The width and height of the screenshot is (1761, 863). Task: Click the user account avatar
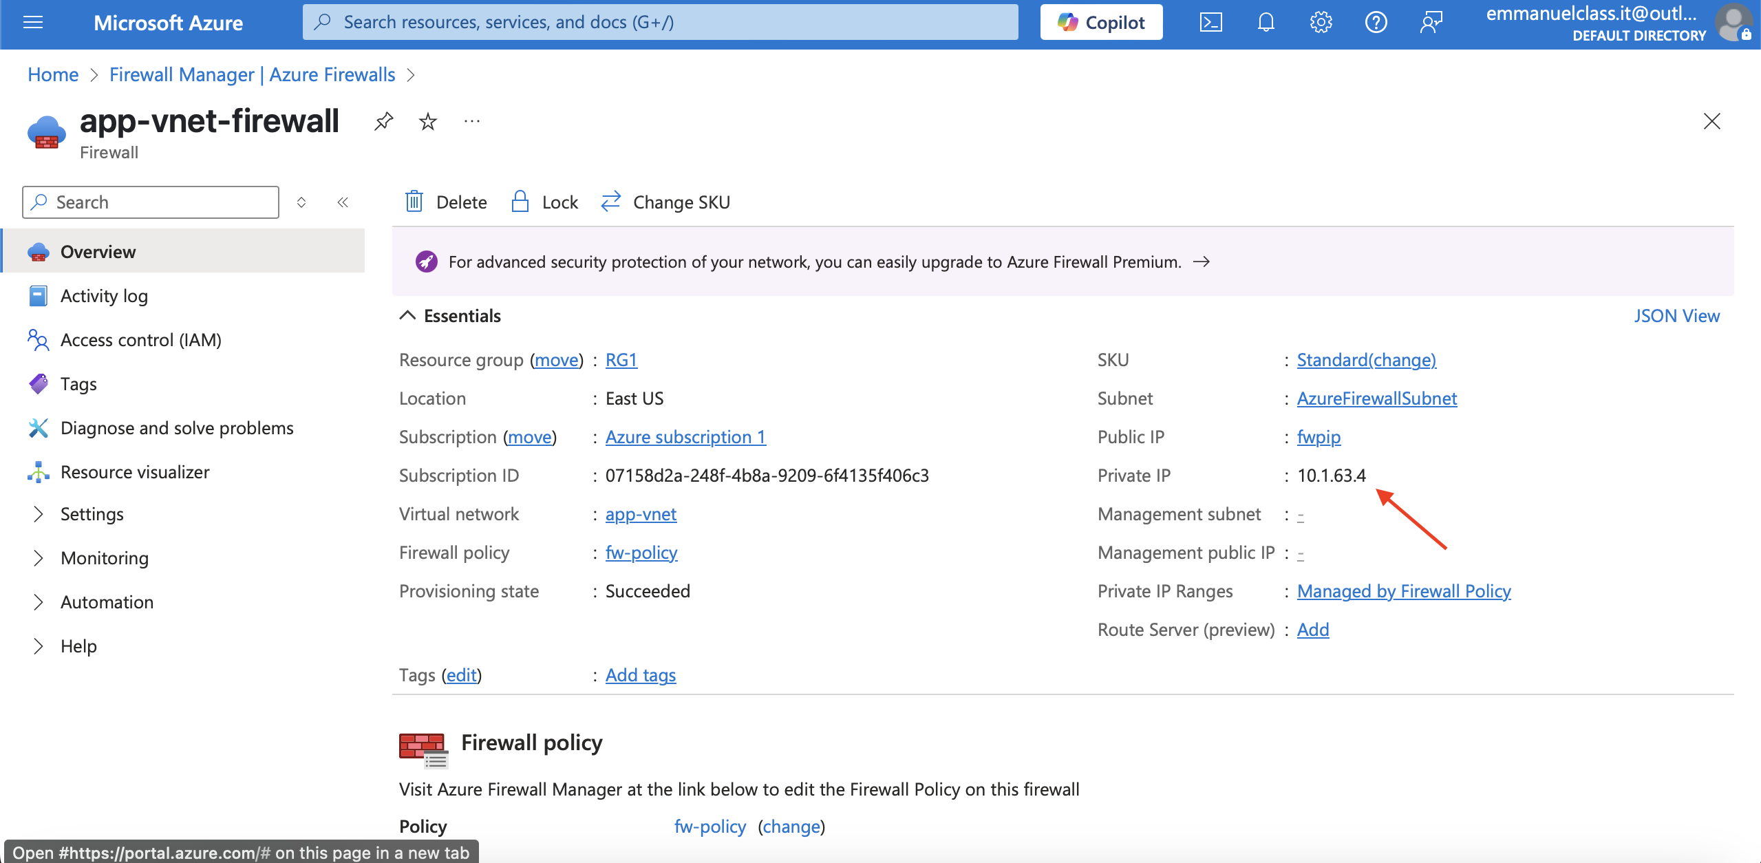click(1734, 23)
